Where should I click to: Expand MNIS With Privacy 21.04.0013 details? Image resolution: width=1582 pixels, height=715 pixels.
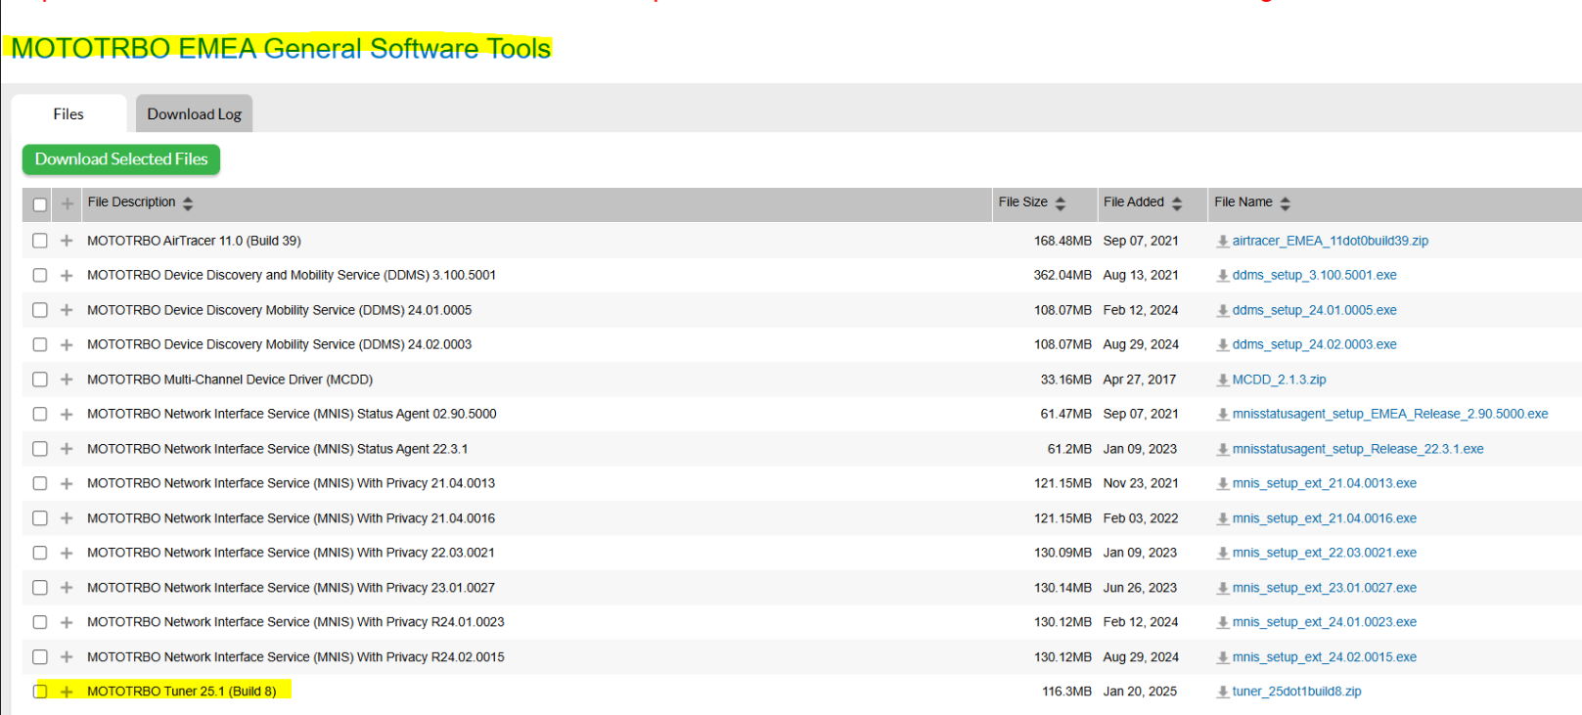pos(67,484)
